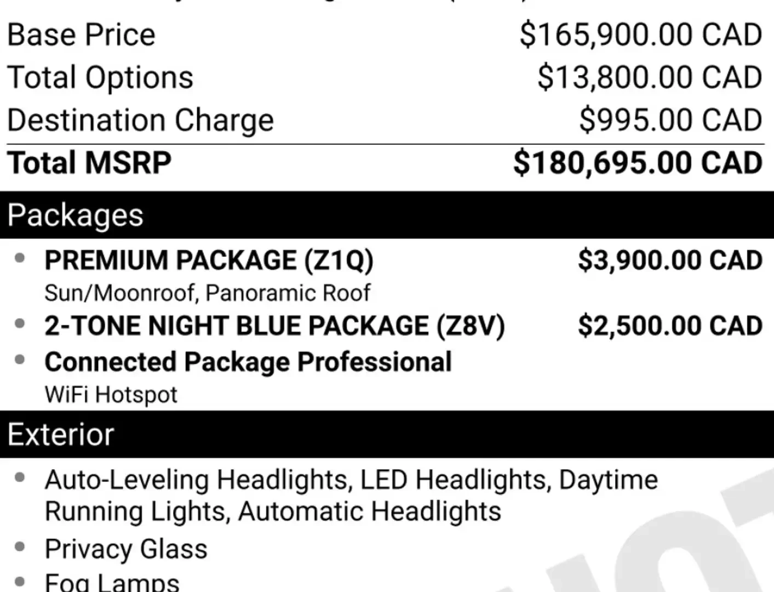Select the $165,900.00 CAD base price amount
Image resolution: width=774 pixels, height=592 pixels.
tap(641, 35)
